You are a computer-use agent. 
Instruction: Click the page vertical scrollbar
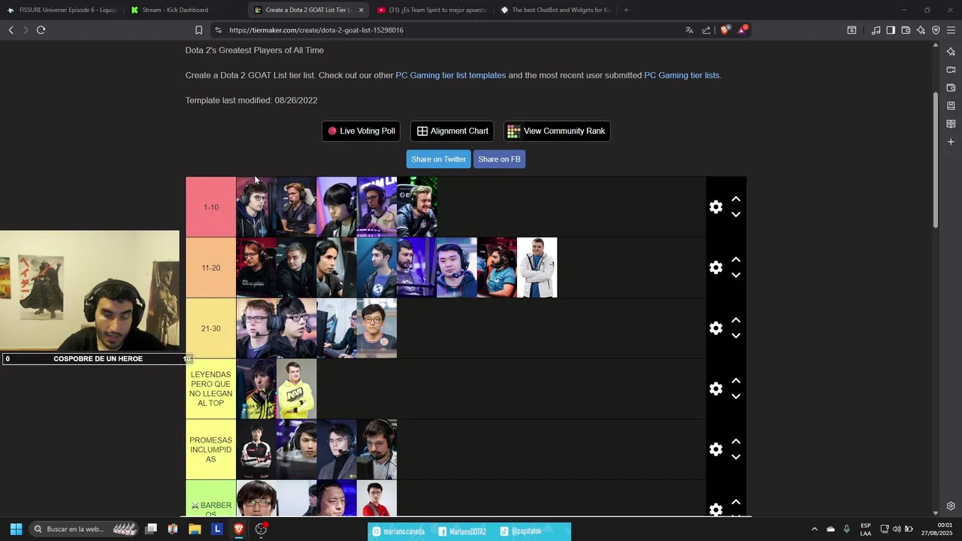[936, 160]
